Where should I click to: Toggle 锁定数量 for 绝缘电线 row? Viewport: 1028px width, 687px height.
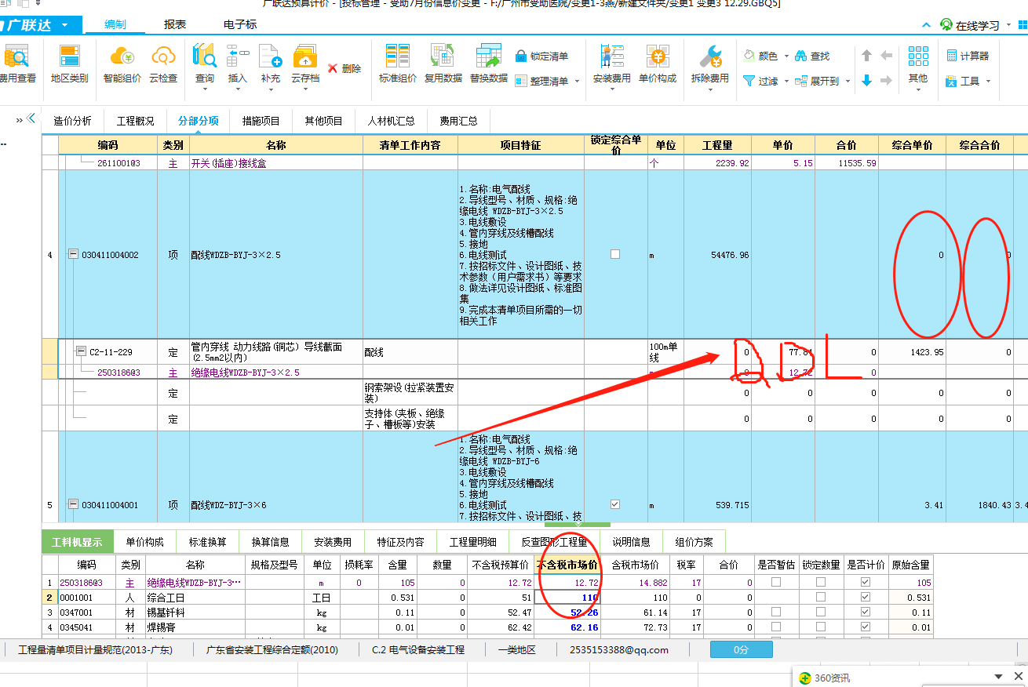coord(820,582)
